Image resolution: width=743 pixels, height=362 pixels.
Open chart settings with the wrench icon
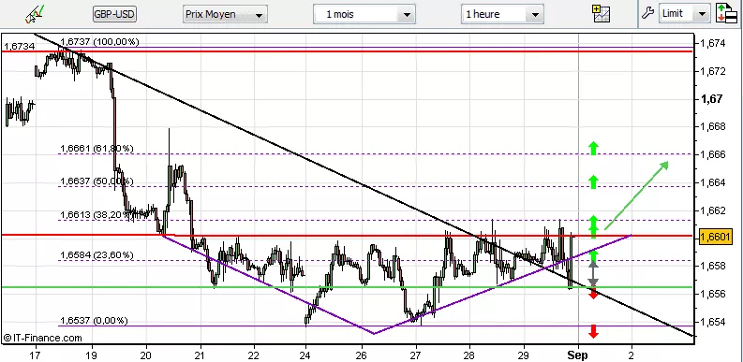click(647, 13)
